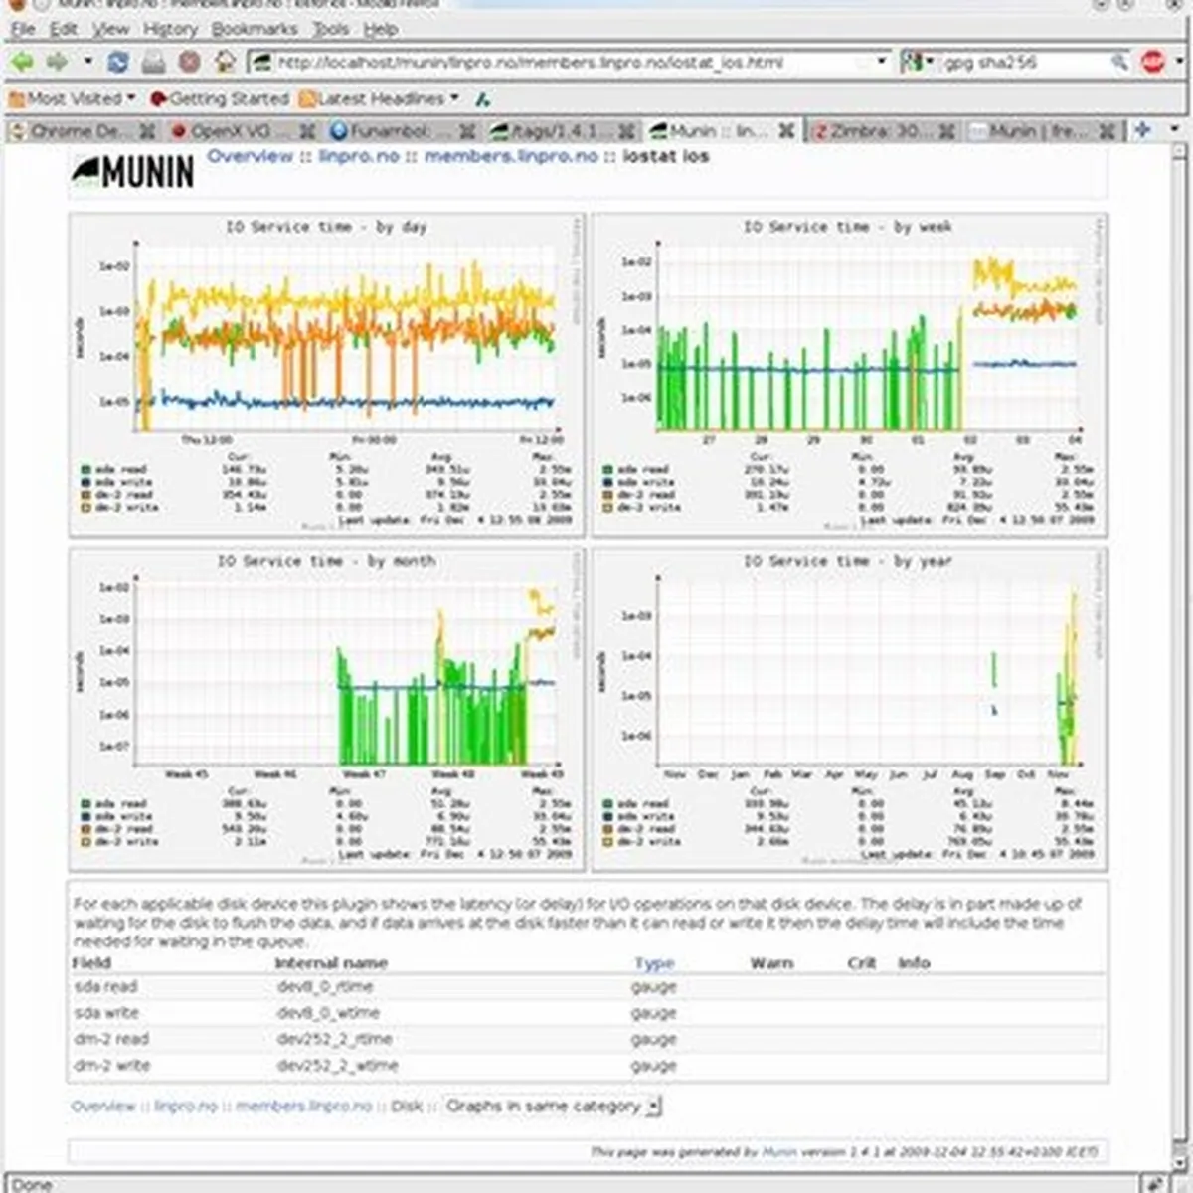Close the OpenX VG tab
This screenshot has height=1193, width=1193.
307,130
